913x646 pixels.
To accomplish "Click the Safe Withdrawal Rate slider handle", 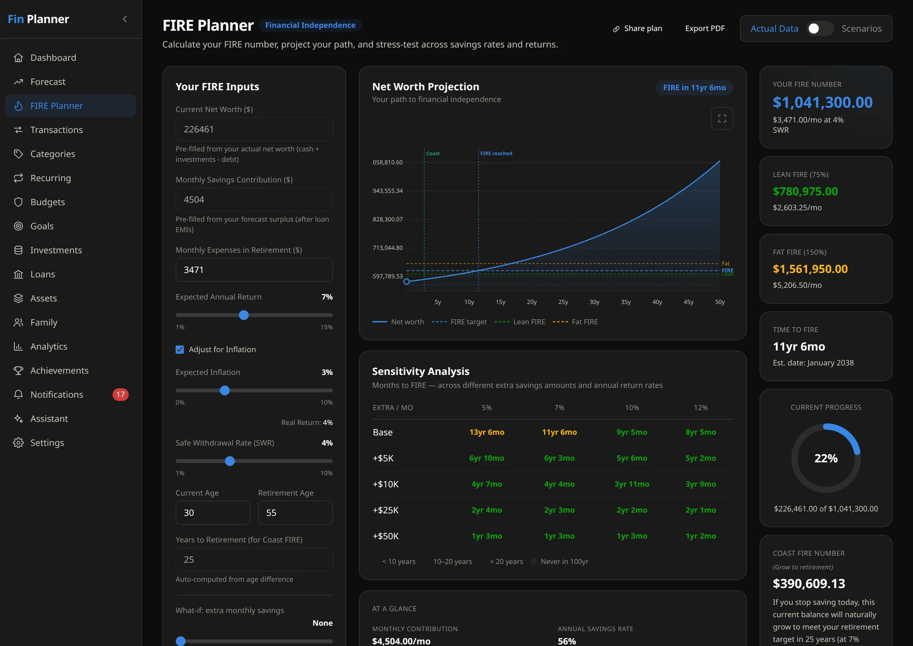I will pyautogui.click(x=230, y=461).
